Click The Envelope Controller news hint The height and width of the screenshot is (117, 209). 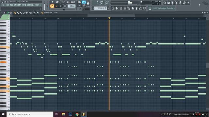click(x=164, y=8)
